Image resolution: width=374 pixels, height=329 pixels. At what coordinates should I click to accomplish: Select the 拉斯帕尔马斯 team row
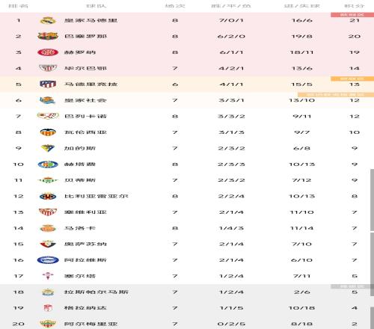(187, 292)
